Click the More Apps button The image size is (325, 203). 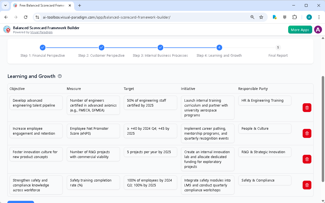[x=300, y=30]
